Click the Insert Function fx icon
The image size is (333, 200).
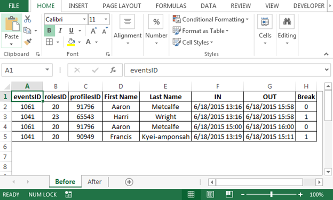point(113,70)
